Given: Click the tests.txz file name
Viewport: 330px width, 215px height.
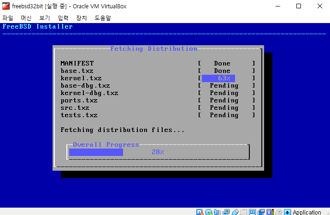Looking at the screenshot, I should 79,115.
